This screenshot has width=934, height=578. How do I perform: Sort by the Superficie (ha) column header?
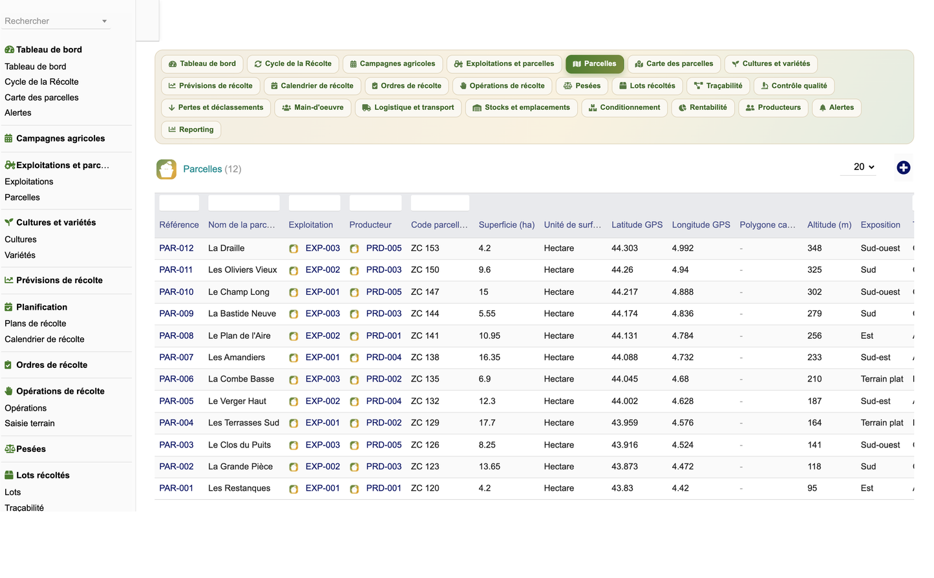click(x=507, y=225)
